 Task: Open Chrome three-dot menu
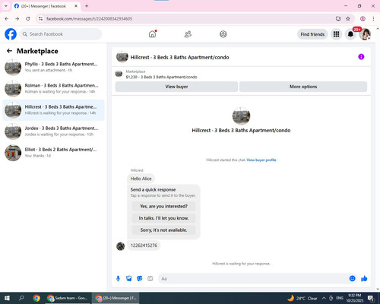click(373, 18)
